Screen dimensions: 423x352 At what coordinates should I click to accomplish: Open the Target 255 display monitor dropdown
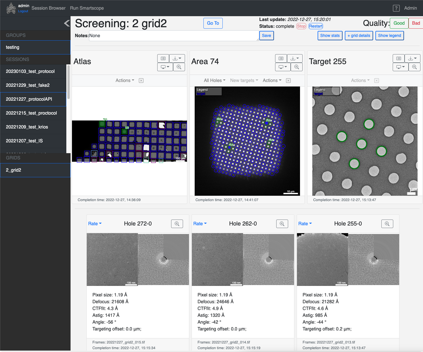pyautogui.click(x=401, y=67)
